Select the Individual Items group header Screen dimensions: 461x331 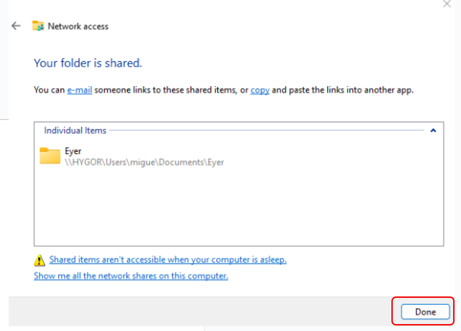(x=75, y=130)
